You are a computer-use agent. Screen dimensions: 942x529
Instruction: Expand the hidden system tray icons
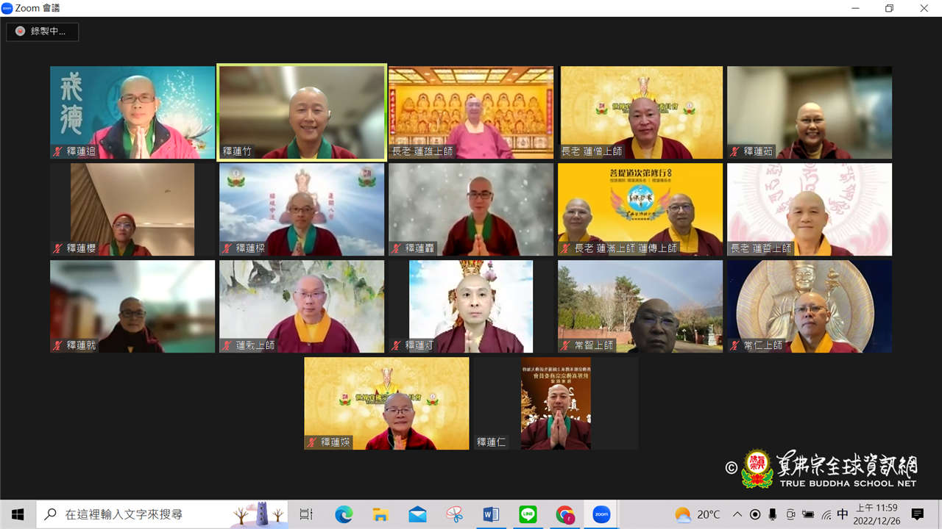(x=737, y=514)
